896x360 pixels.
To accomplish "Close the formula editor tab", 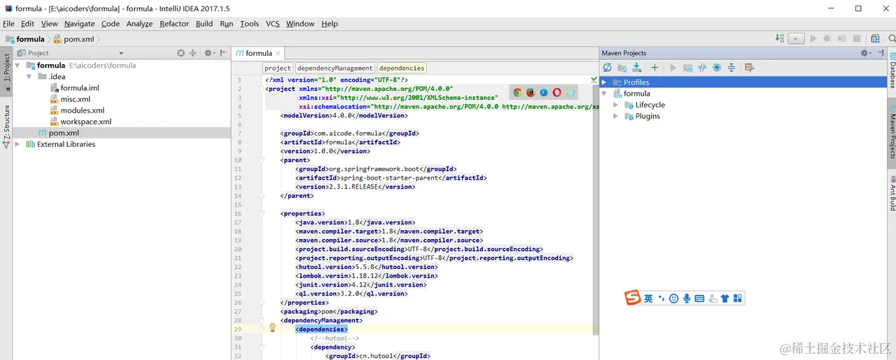I will click(x=278, y=53).
